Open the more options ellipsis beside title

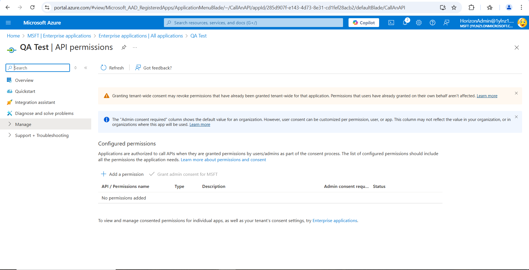[x=135, y=47]
